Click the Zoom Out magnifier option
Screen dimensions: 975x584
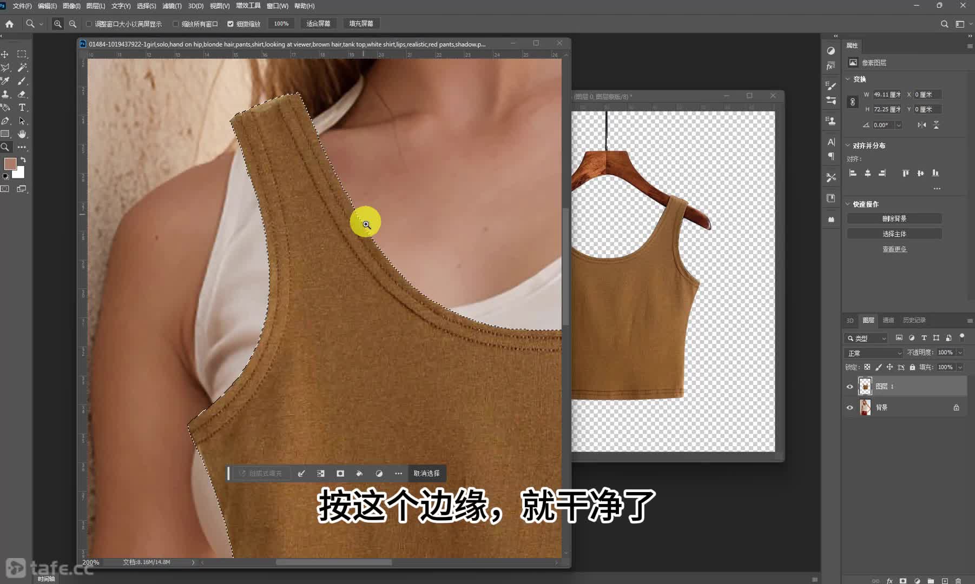[x=73, y=24]
